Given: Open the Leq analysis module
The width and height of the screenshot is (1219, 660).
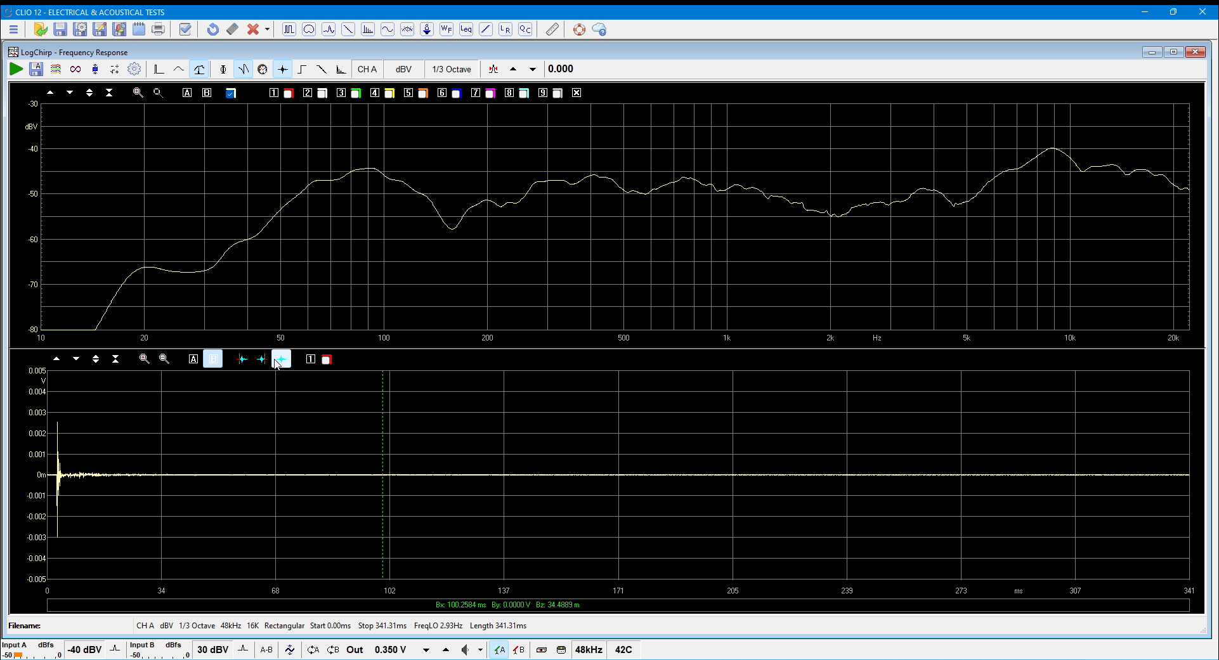Looking at the screenshot, I should pyautogui.click(x=466, y=29).
